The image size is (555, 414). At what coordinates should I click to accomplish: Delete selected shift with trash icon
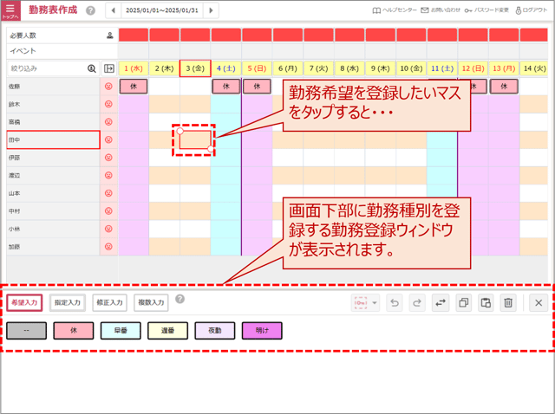point(508,302)
